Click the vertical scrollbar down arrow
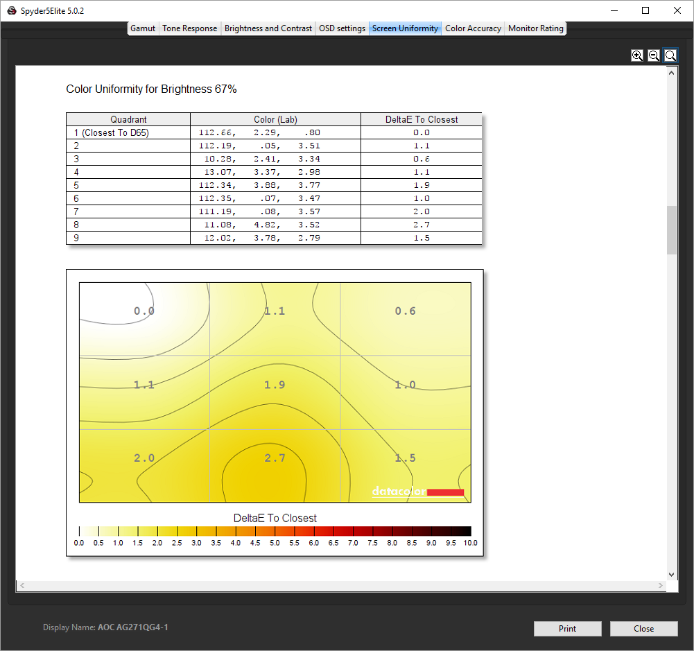This screenshot has height=651, width=694. tap(671, 575)
